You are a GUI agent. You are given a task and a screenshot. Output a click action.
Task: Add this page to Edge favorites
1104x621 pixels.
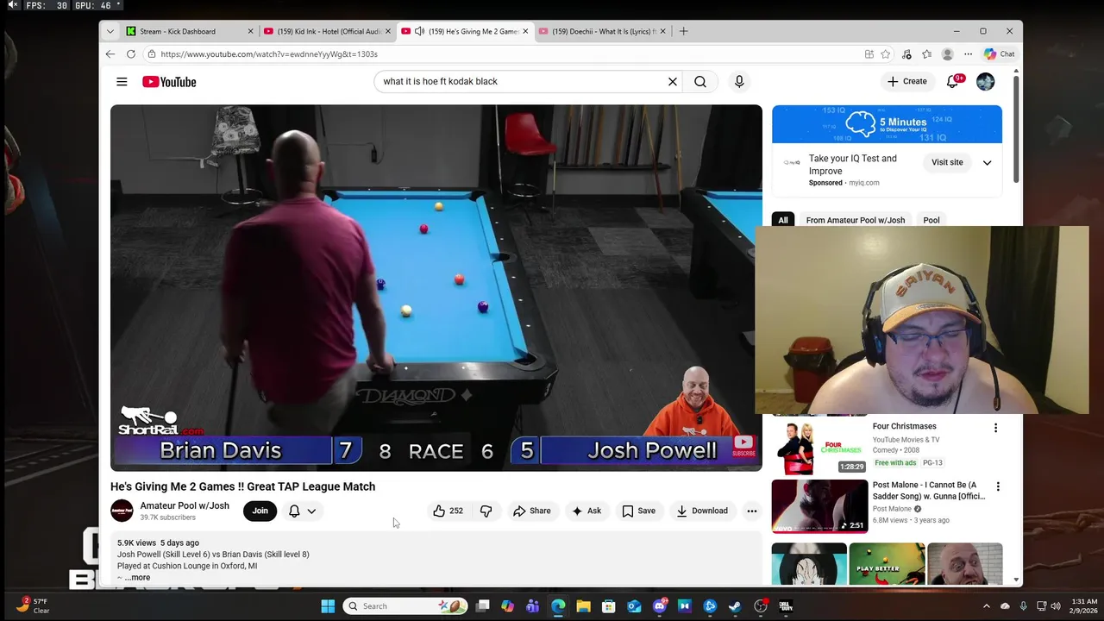pyautogui.click(x=886, y=53)
